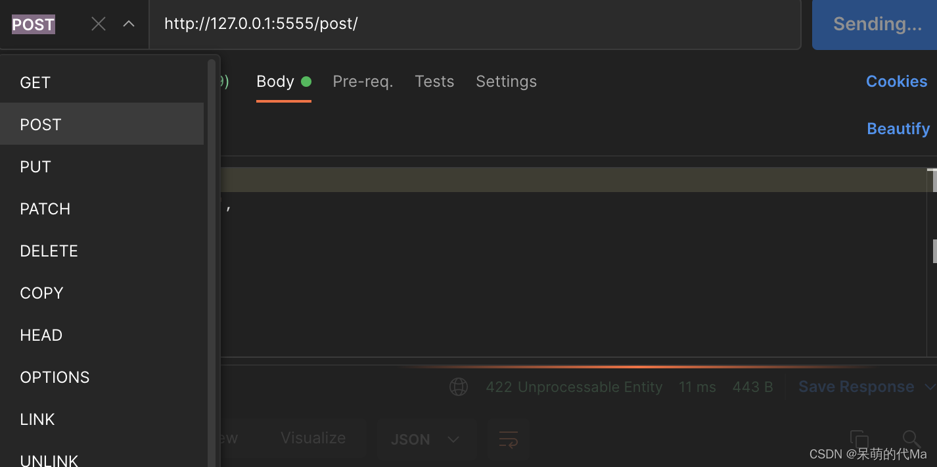Open the Tests tab
Image resolution: width=937 pixels, height=467 pixels.
pyautogui.click(x=434, y=82)
